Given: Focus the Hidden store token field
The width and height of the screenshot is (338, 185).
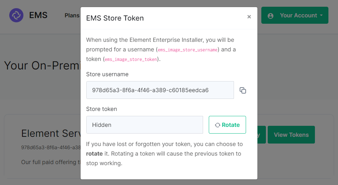Looking at the screenshot, I should coord(145,125).
